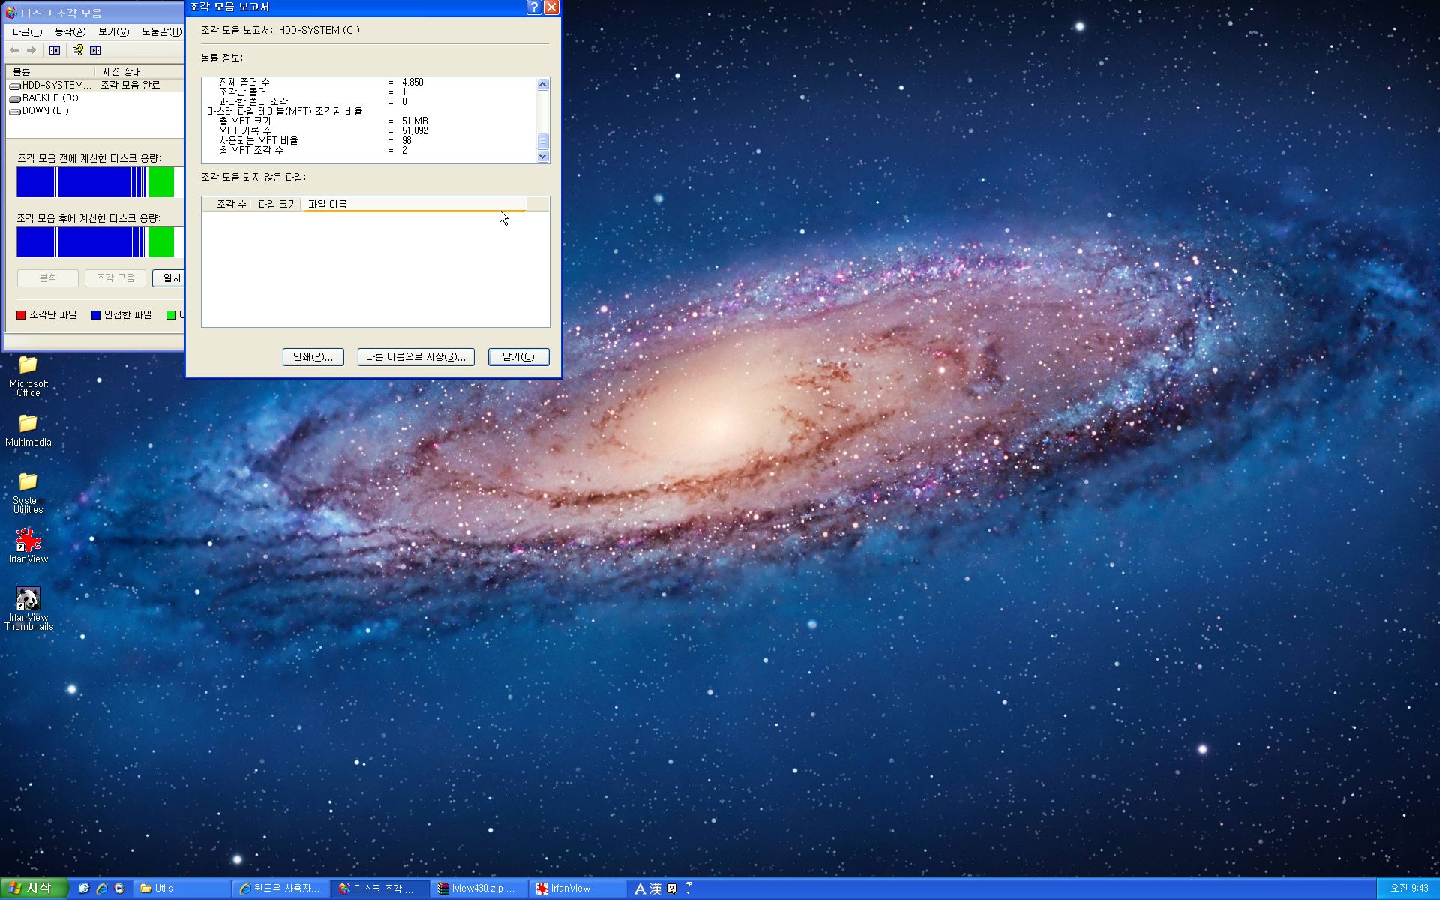Click the 세션 상태 column header
1440x900 pixels.
pyautogui.click(x=140, y=71)
